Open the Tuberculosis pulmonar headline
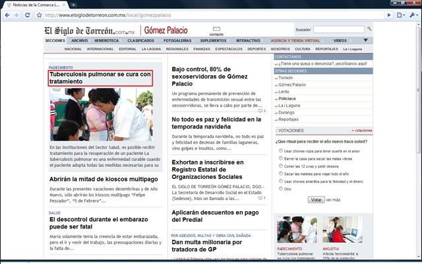This screenshot has height=264, width=422. click(100, 78)
